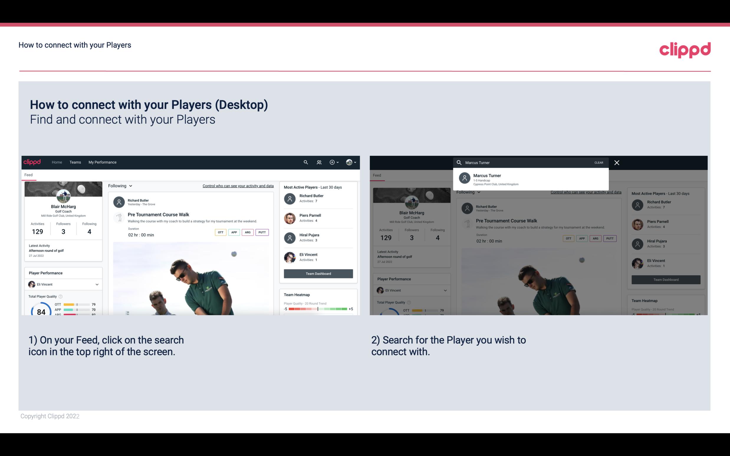730x456 pixels.
Task: Click the PUTT performance category icon
Action: pos(261,232)
